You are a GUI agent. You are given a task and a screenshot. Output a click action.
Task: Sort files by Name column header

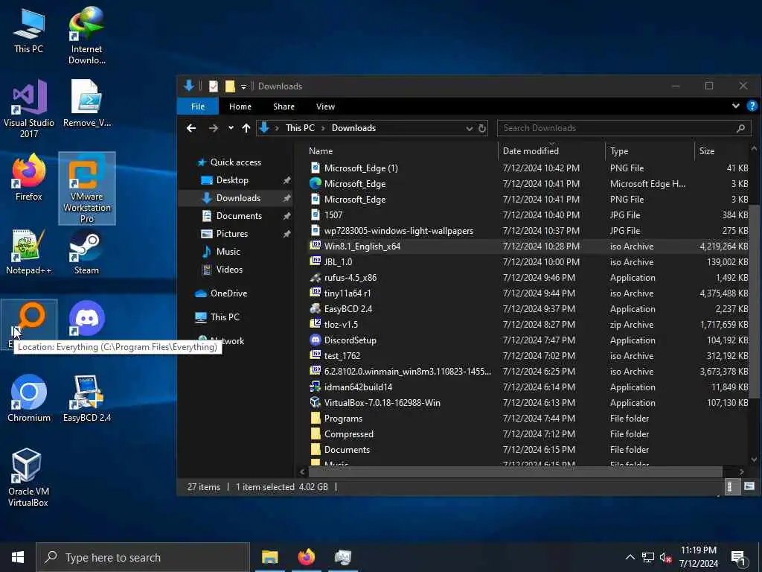pos(402,150)
